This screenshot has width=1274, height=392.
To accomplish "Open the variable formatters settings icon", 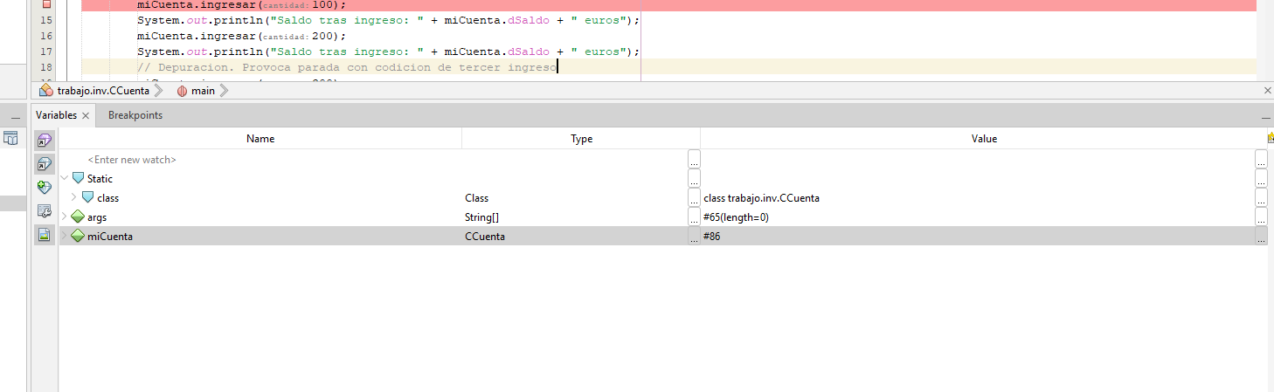I will [x=45, y=210].
